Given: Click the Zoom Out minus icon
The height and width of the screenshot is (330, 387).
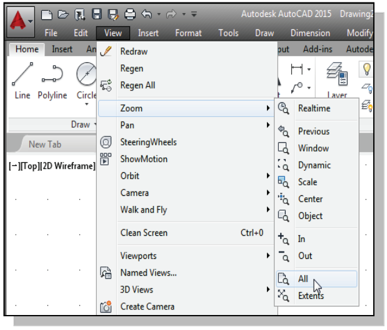Looking at the screenshot, I should 283,256.
